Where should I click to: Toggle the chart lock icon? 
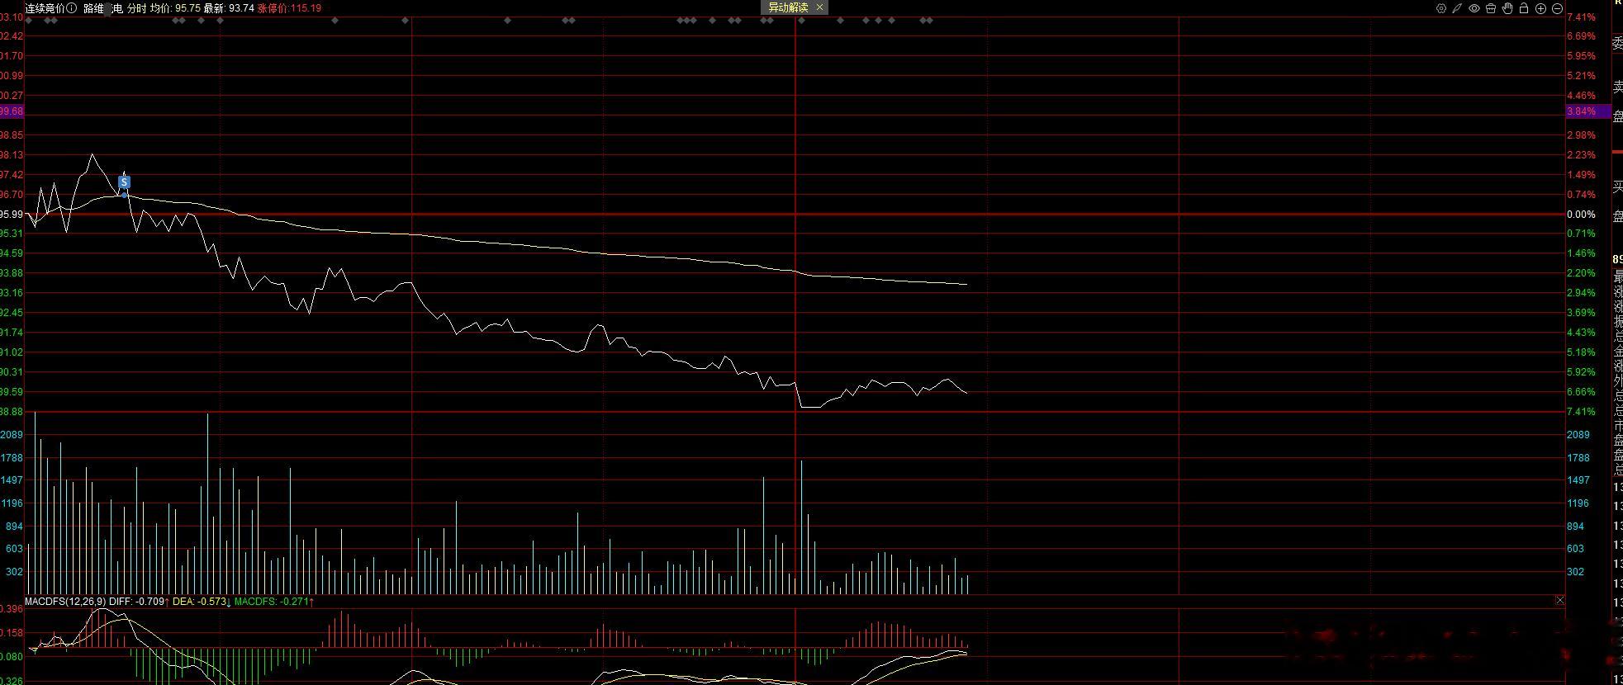(x=1524, y=8)
